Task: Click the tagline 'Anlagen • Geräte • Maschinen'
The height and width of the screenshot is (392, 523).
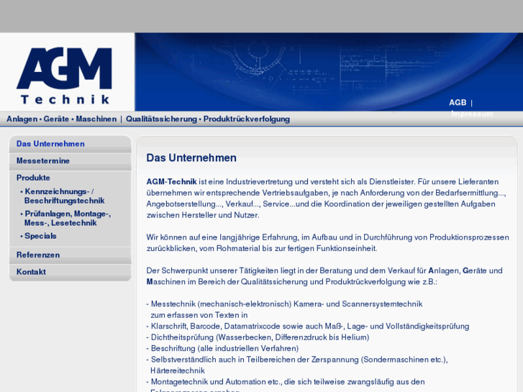Action: [x=61, y=119]
